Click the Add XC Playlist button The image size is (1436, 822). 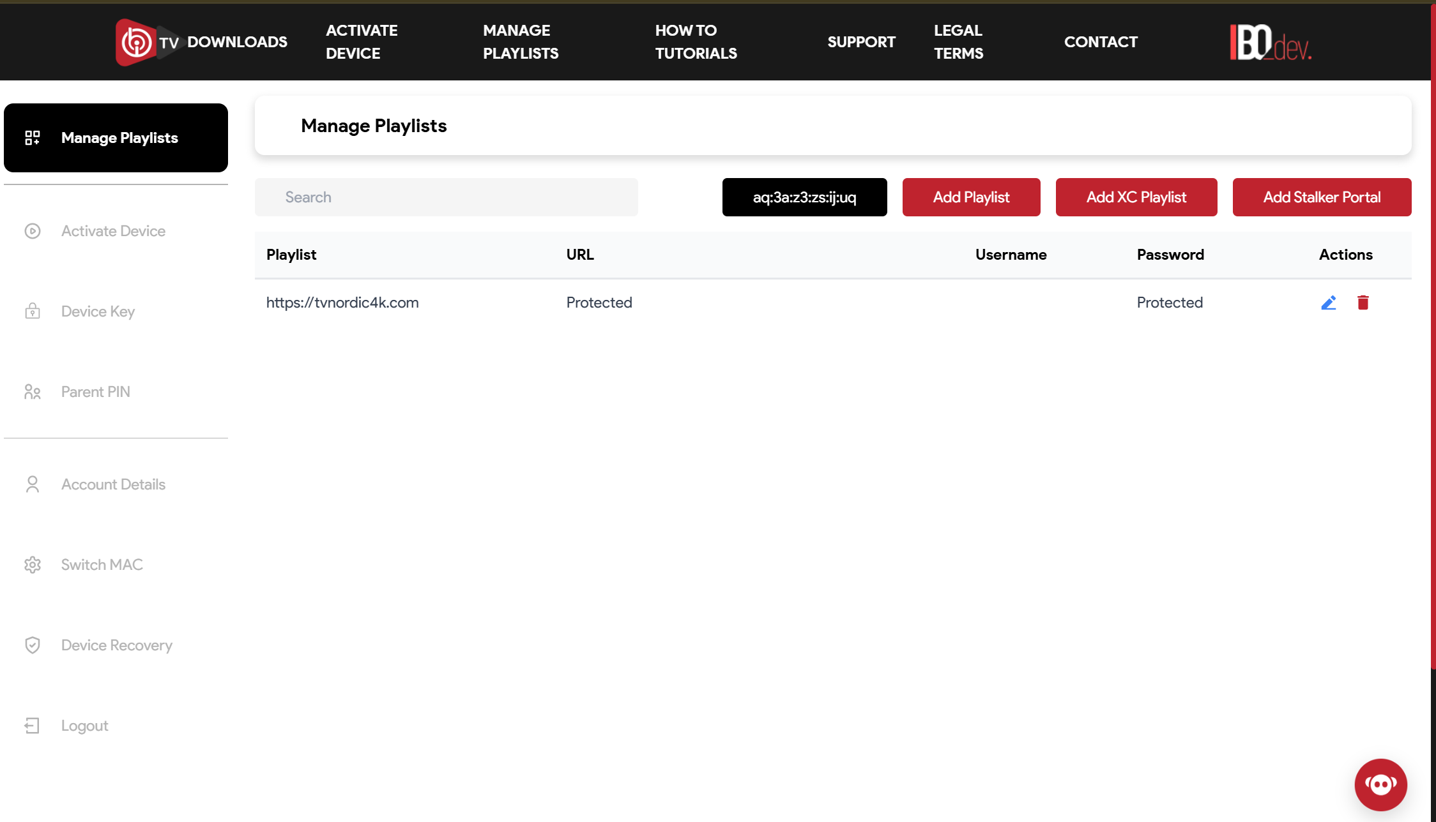point(1136,197)
